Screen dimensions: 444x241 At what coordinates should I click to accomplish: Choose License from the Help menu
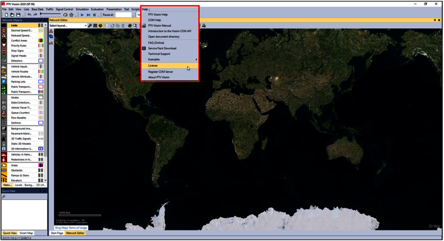(153, 66)
